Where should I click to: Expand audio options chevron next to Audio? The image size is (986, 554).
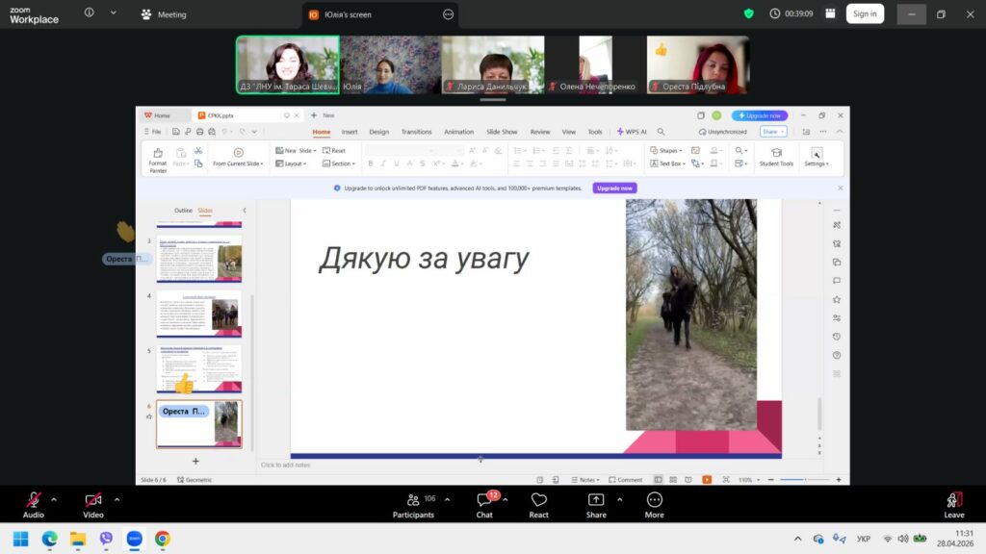tap(54, 499)
